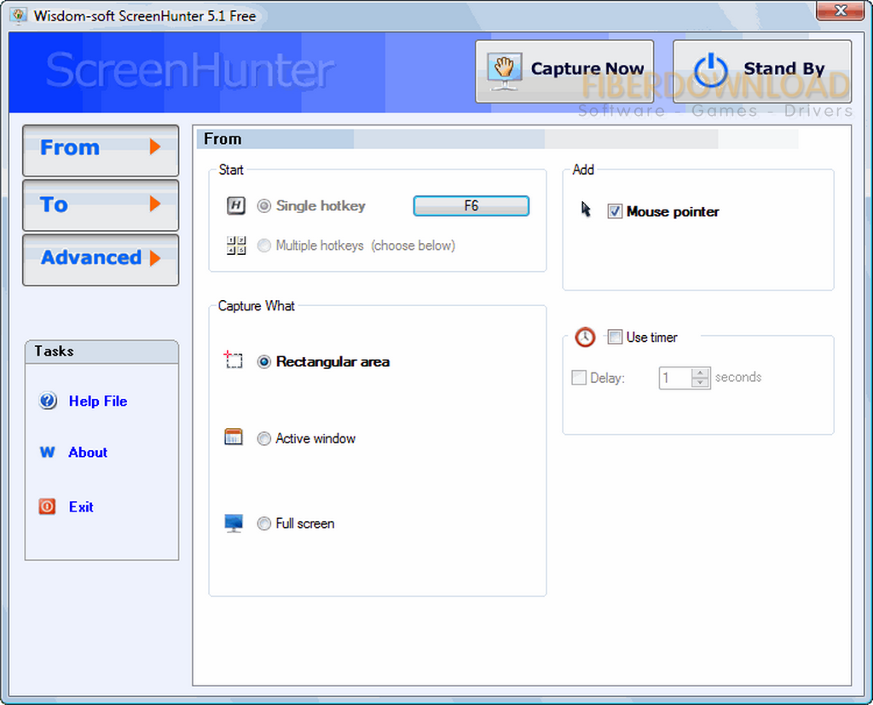The image size is (873, 705).
Task: Open the From section tab
Action: pyautogui.click(x=101, y=150)
